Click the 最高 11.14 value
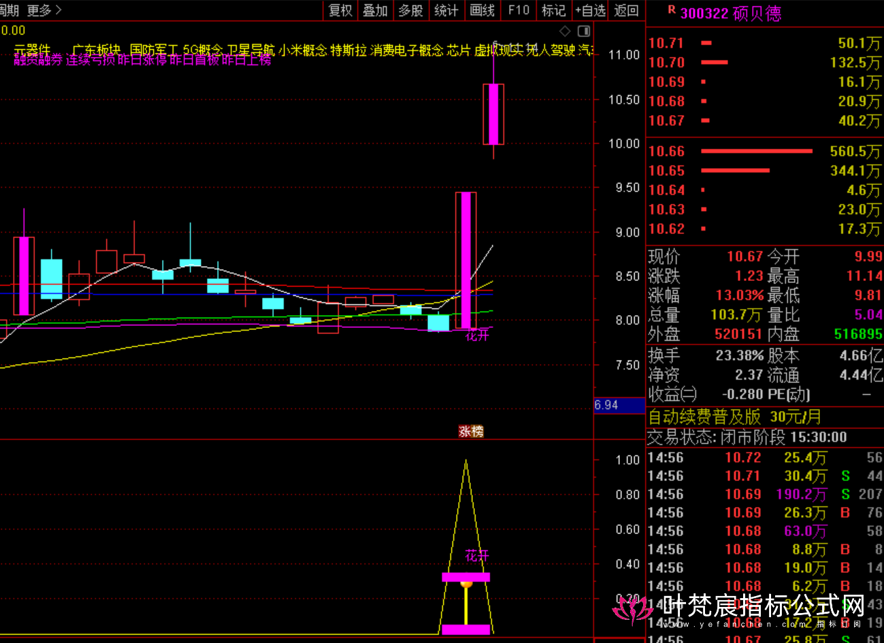 pos(864,276)
